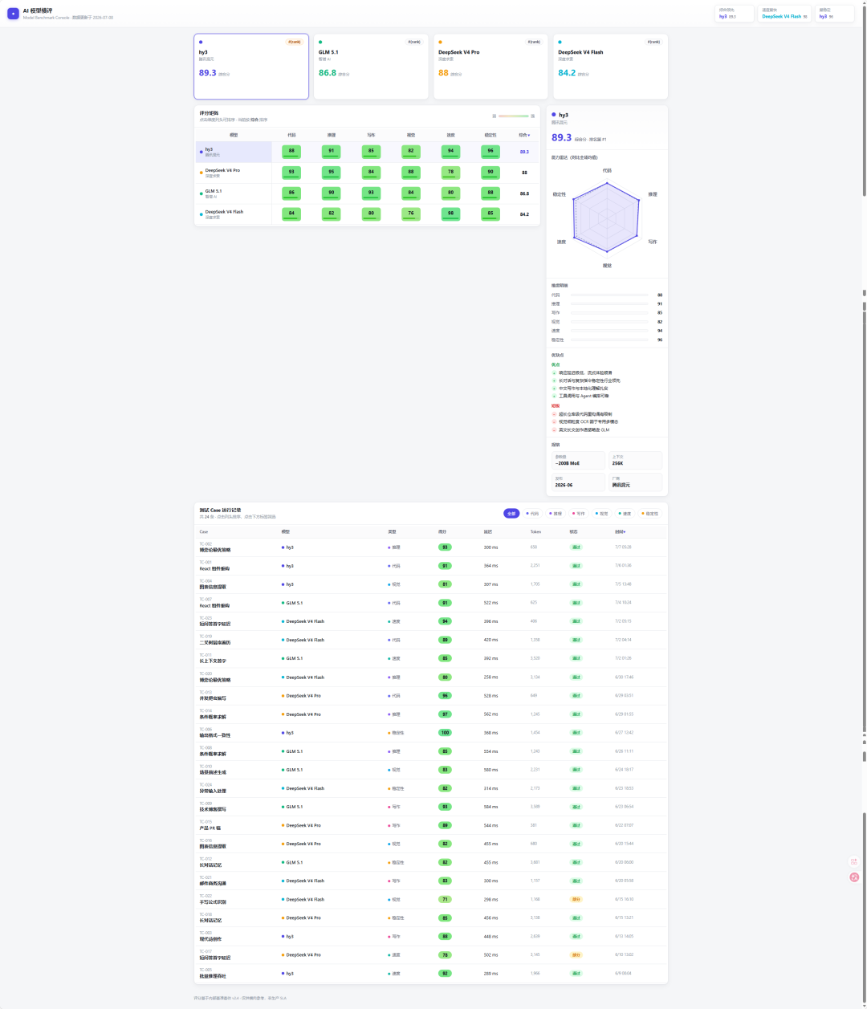Open case TC-007 React 组件重构 row
The height and width of the screenshot is (1009, 867).
coord(431,603)
